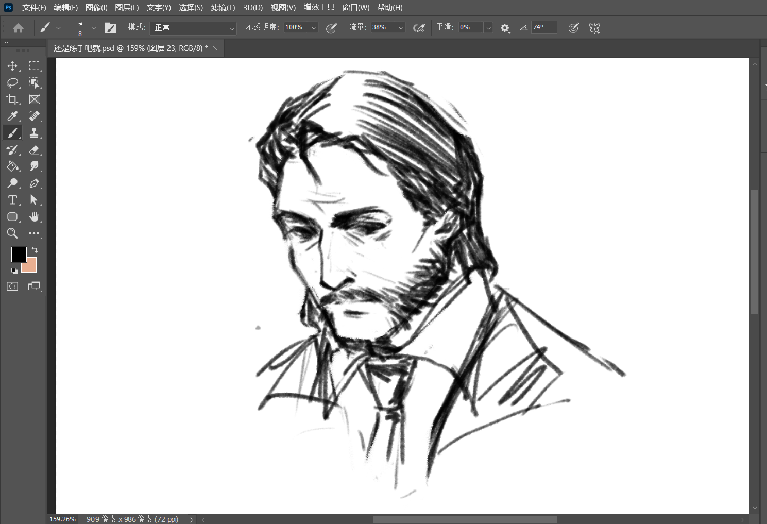Open the 滤镜(T) menu
This screenshot has width=767, height=524.
tap(223, 8)
